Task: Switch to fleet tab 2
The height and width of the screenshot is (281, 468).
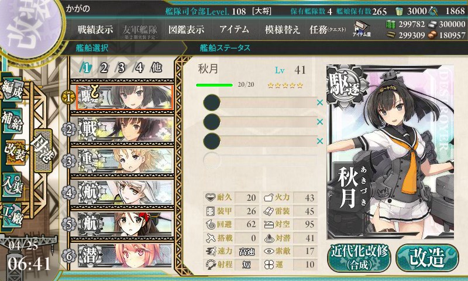Action: pyautogui.click(x=104, y=68)
